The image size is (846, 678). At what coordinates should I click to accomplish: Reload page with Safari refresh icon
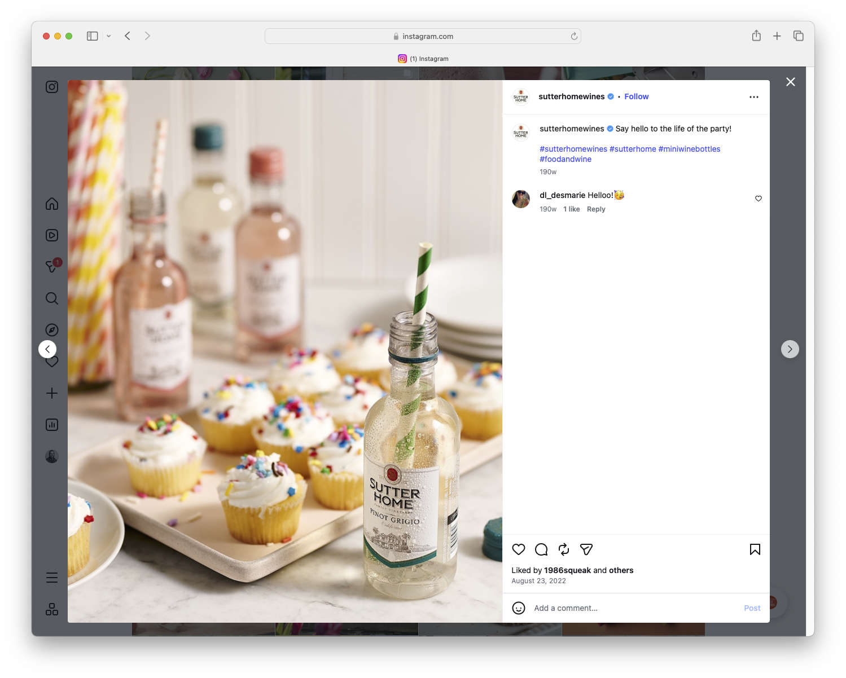[x=574, y=36]
